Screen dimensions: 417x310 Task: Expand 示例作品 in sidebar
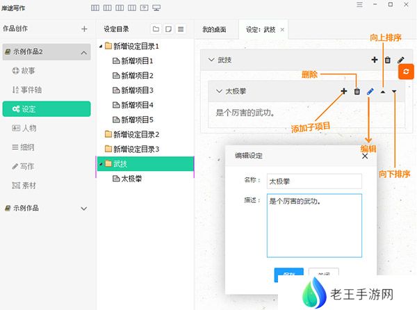click(84, 209)
